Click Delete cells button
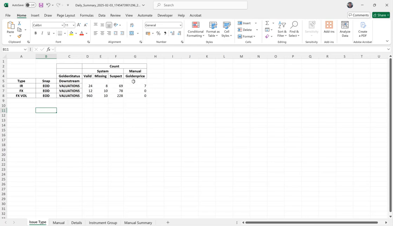Viewport: 393px width, 226px height. pos(245,29)
